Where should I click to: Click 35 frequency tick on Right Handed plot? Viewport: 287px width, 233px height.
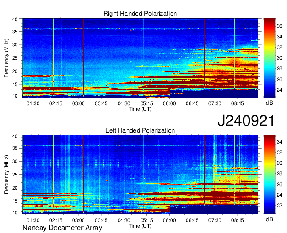[x=15, y=32]
